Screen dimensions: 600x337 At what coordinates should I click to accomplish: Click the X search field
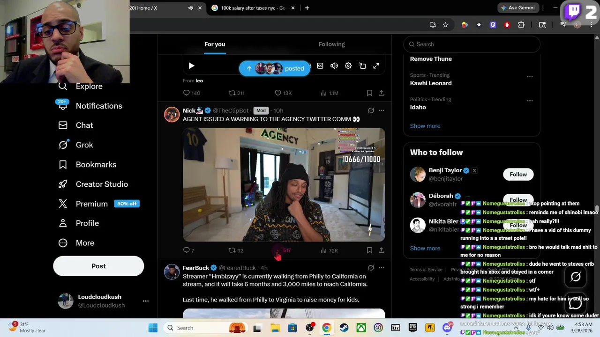pyautogui.click(x=472, y=44)
